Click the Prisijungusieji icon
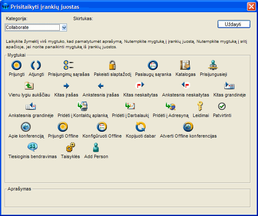 [x=213, y=65]
